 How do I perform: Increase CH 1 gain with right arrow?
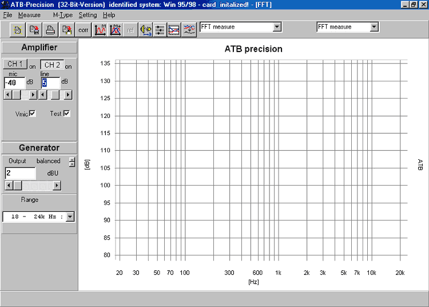coord(33,95)
